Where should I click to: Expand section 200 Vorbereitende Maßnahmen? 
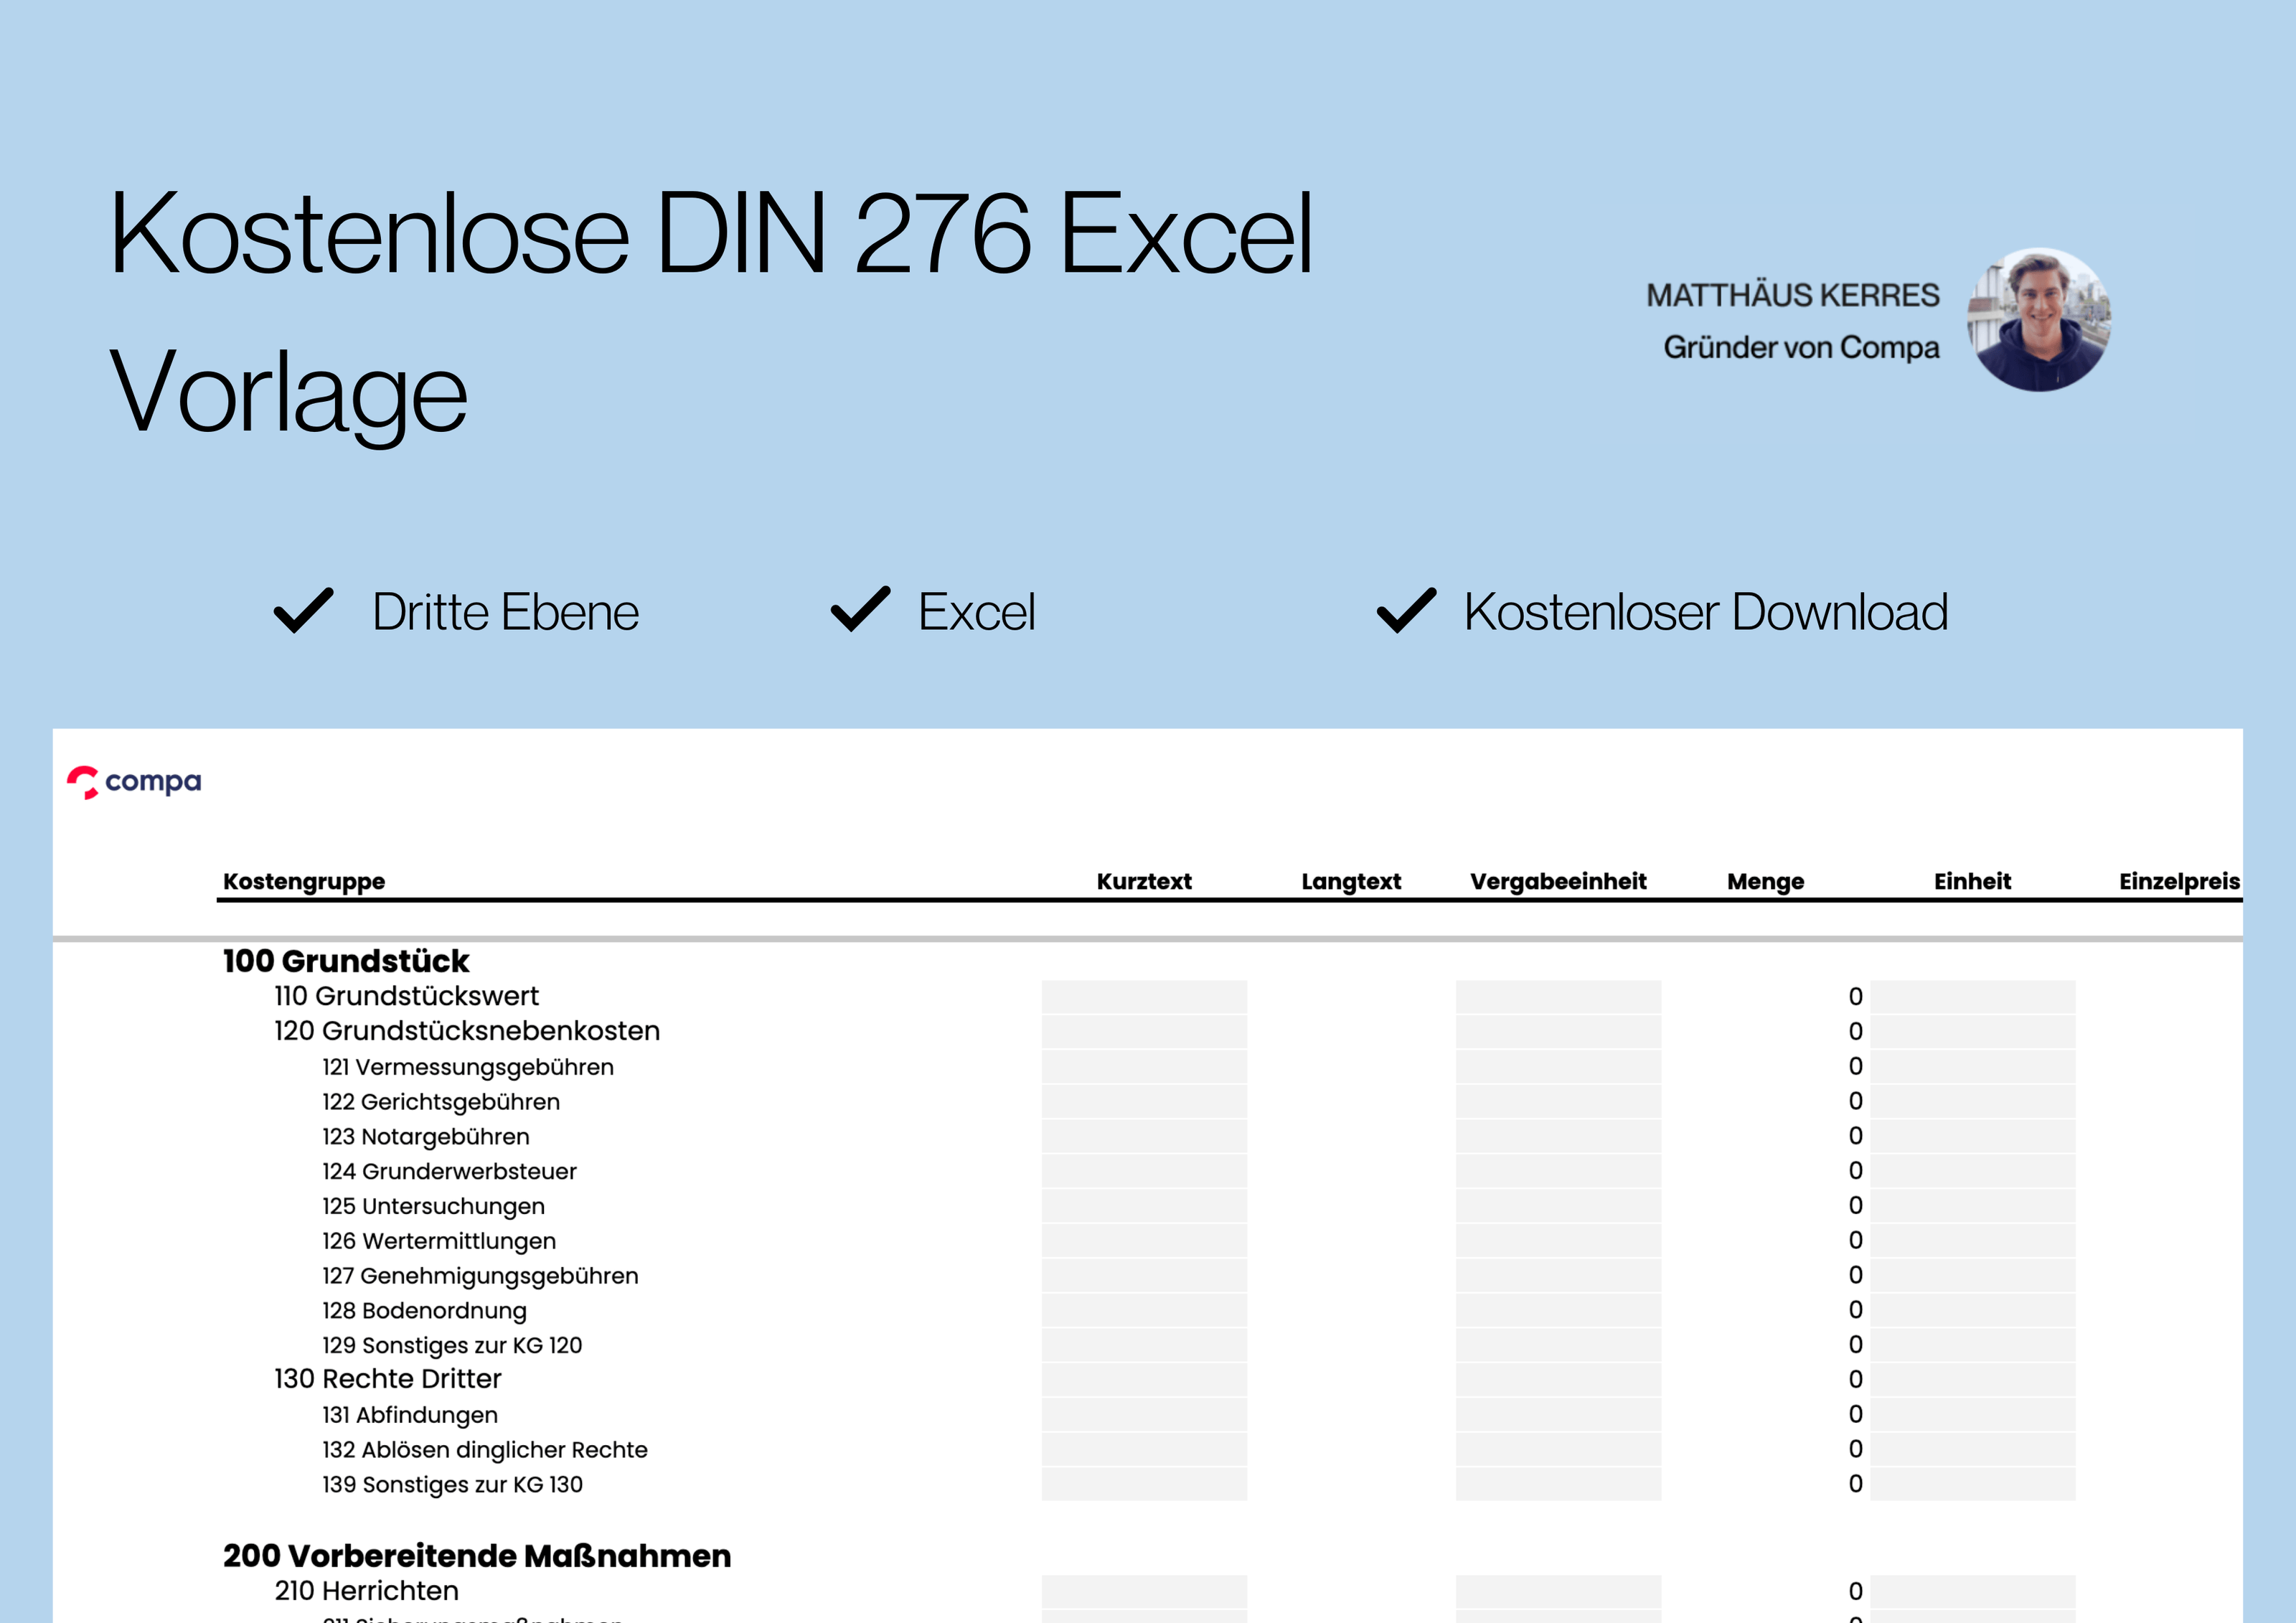click(477, 1555)
